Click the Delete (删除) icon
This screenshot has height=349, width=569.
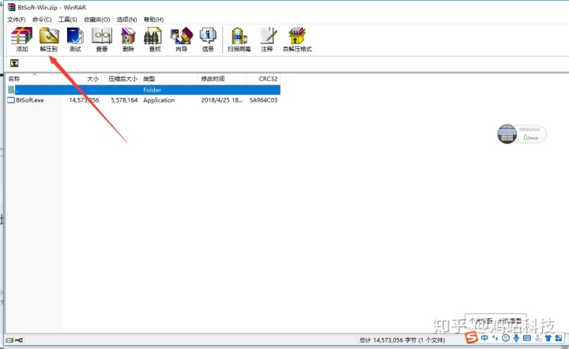tap(128, 39)
